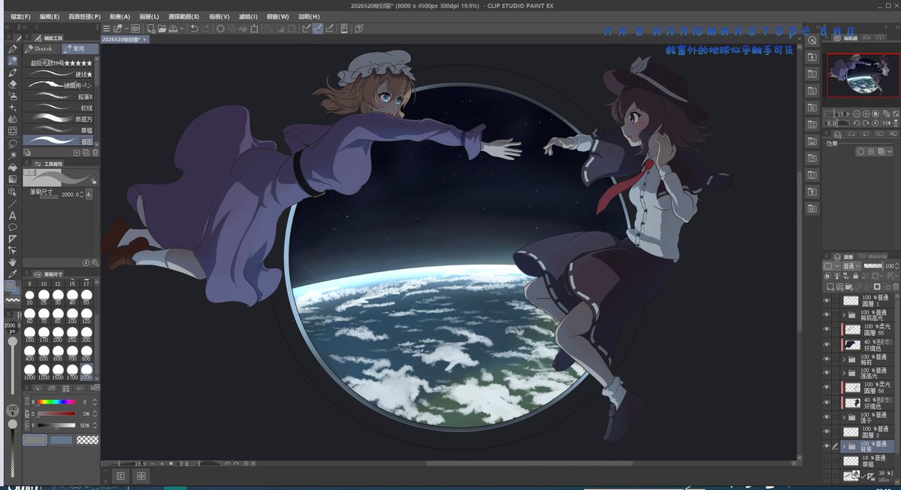The height and width of the screenshot is (490, 901).
Task: Pick brush size preset 100
Action: pos(72,316)
